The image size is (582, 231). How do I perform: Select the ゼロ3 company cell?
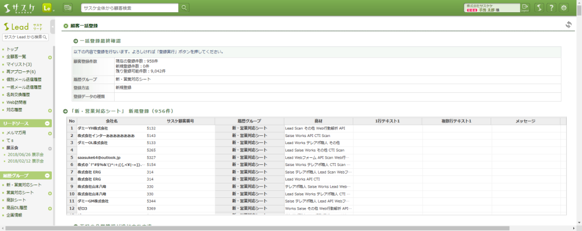pos(112,208)
